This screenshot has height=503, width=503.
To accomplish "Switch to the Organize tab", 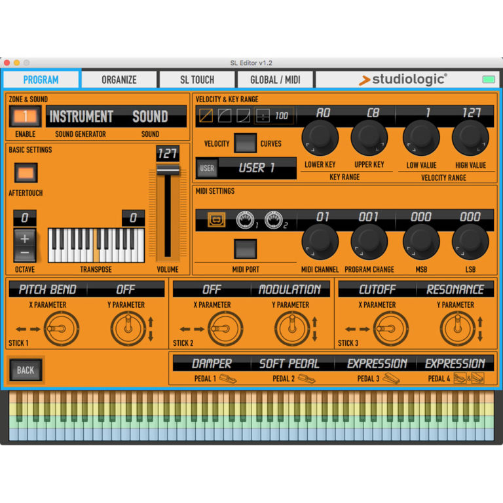I will tap(119, 80).
